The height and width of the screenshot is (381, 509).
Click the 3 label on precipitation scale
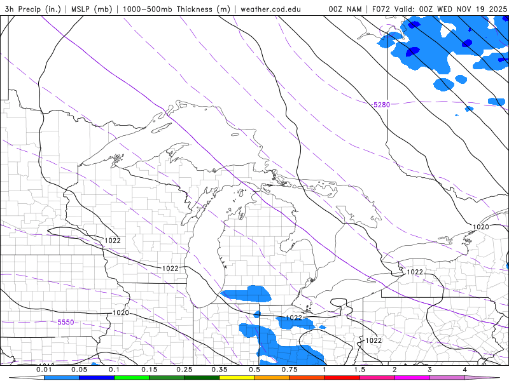[430, 370]
